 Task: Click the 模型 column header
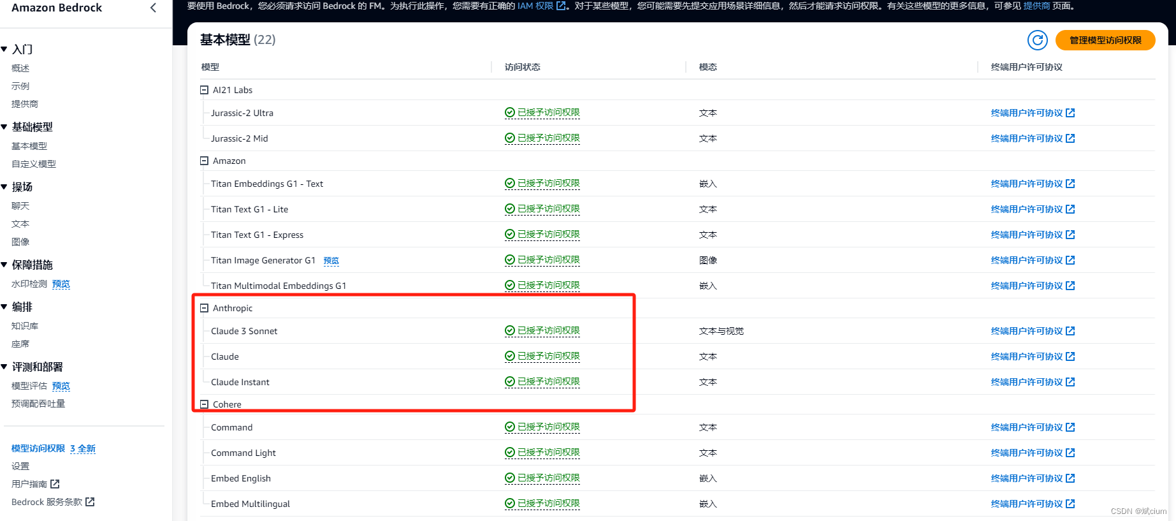pos(210,67)
